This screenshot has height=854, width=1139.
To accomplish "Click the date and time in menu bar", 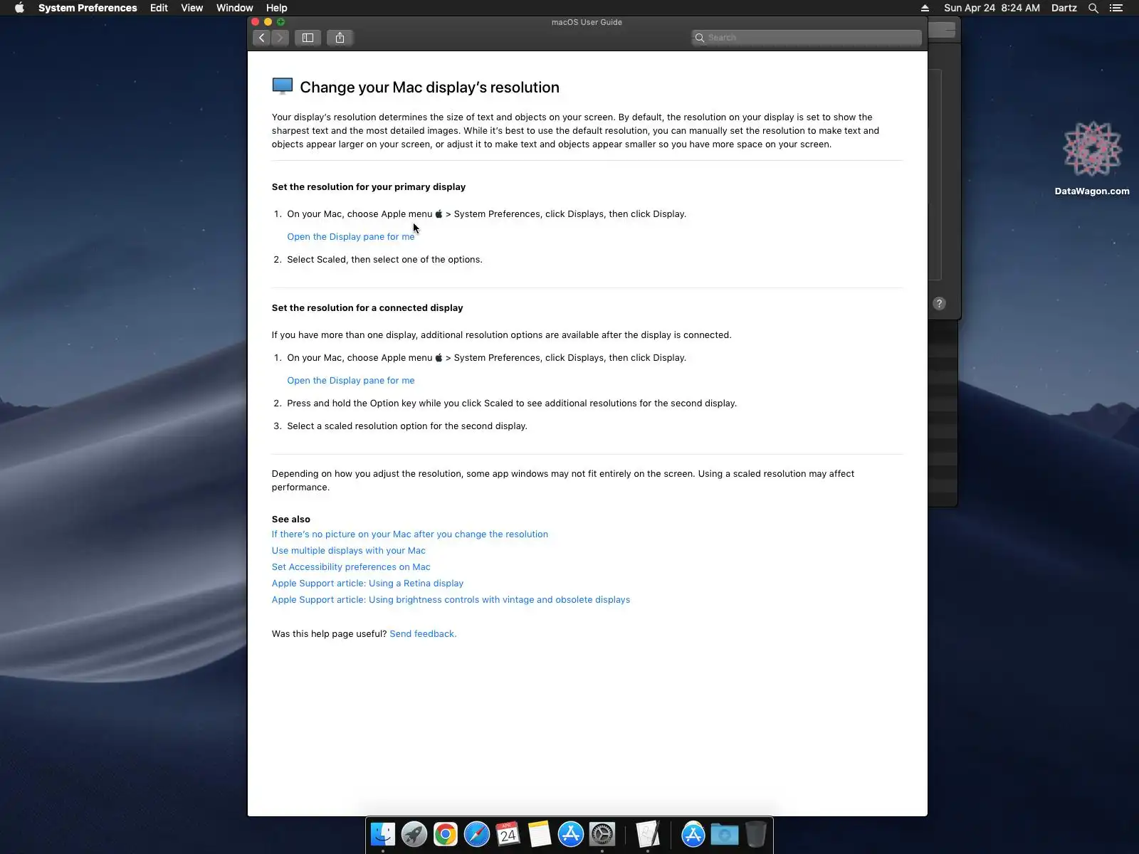I will coord(992,8).
